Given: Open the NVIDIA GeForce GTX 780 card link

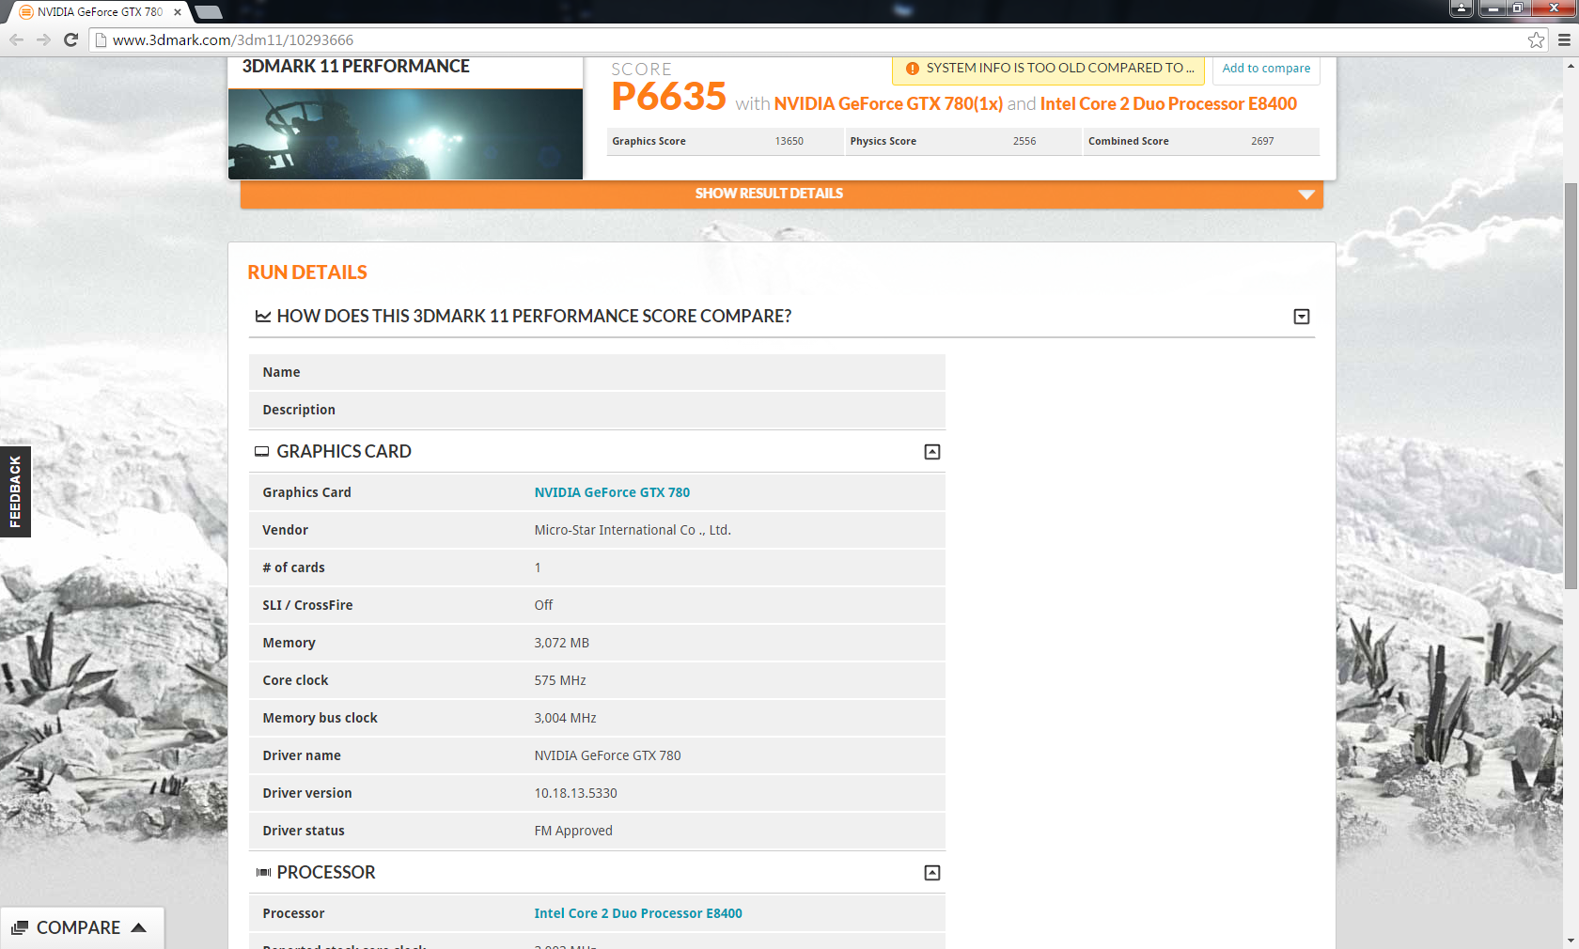Looking at the screenshot, I should [x=612, y=492].
